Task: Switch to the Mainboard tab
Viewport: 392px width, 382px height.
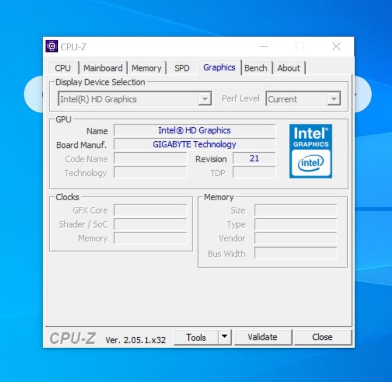Action: (x=103, y=68)
